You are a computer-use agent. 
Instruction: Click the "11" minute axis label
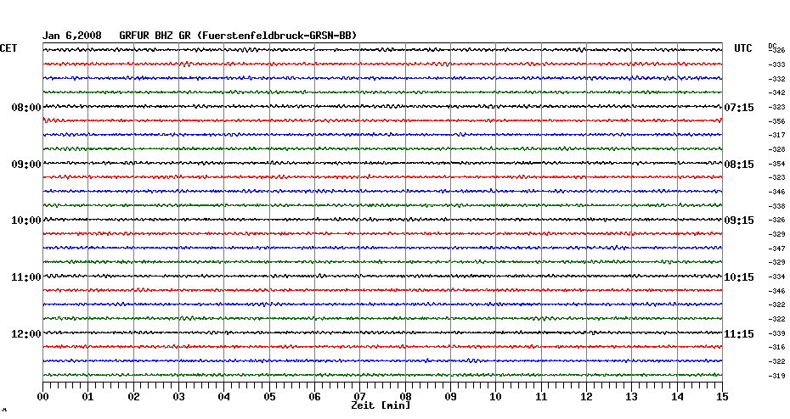541,397
